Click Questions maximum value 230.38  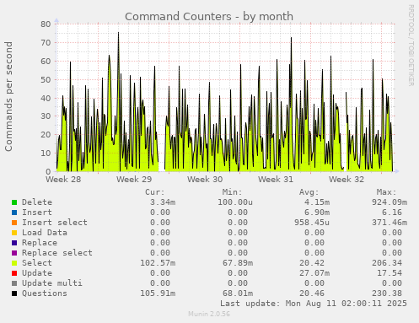point(387,293)
